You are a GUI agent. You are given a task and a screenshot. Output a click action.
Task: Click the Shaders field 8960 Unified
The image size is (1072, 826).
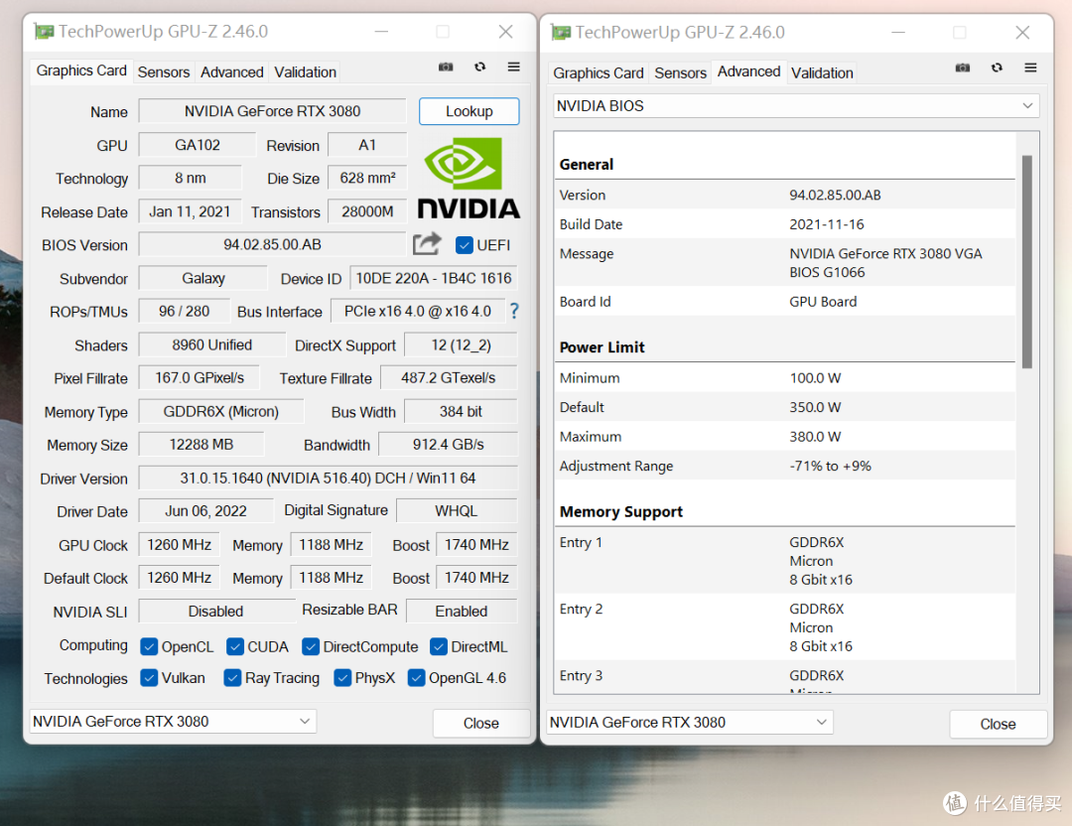click(x=212, y=344)
